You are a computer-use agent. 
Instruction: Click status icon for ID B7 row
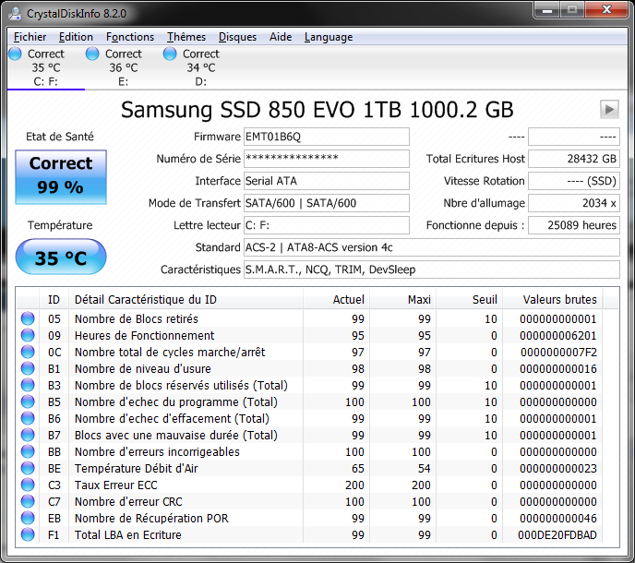pos(28,435)
